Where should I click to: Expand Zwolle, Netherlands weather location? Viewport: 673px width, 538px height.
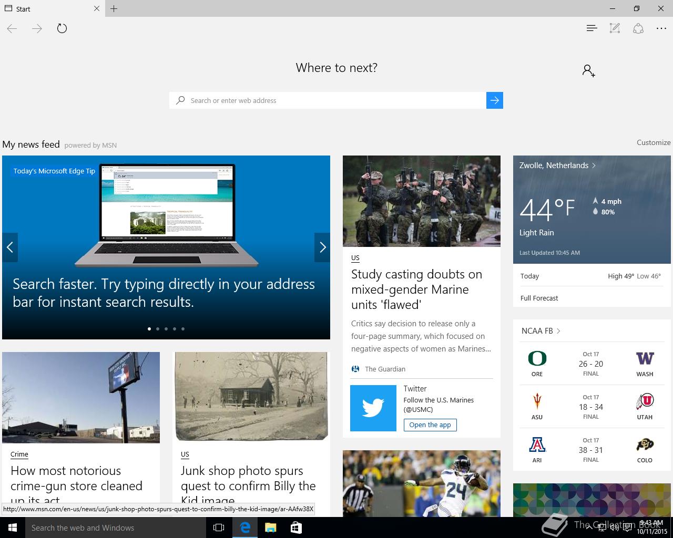557,165
